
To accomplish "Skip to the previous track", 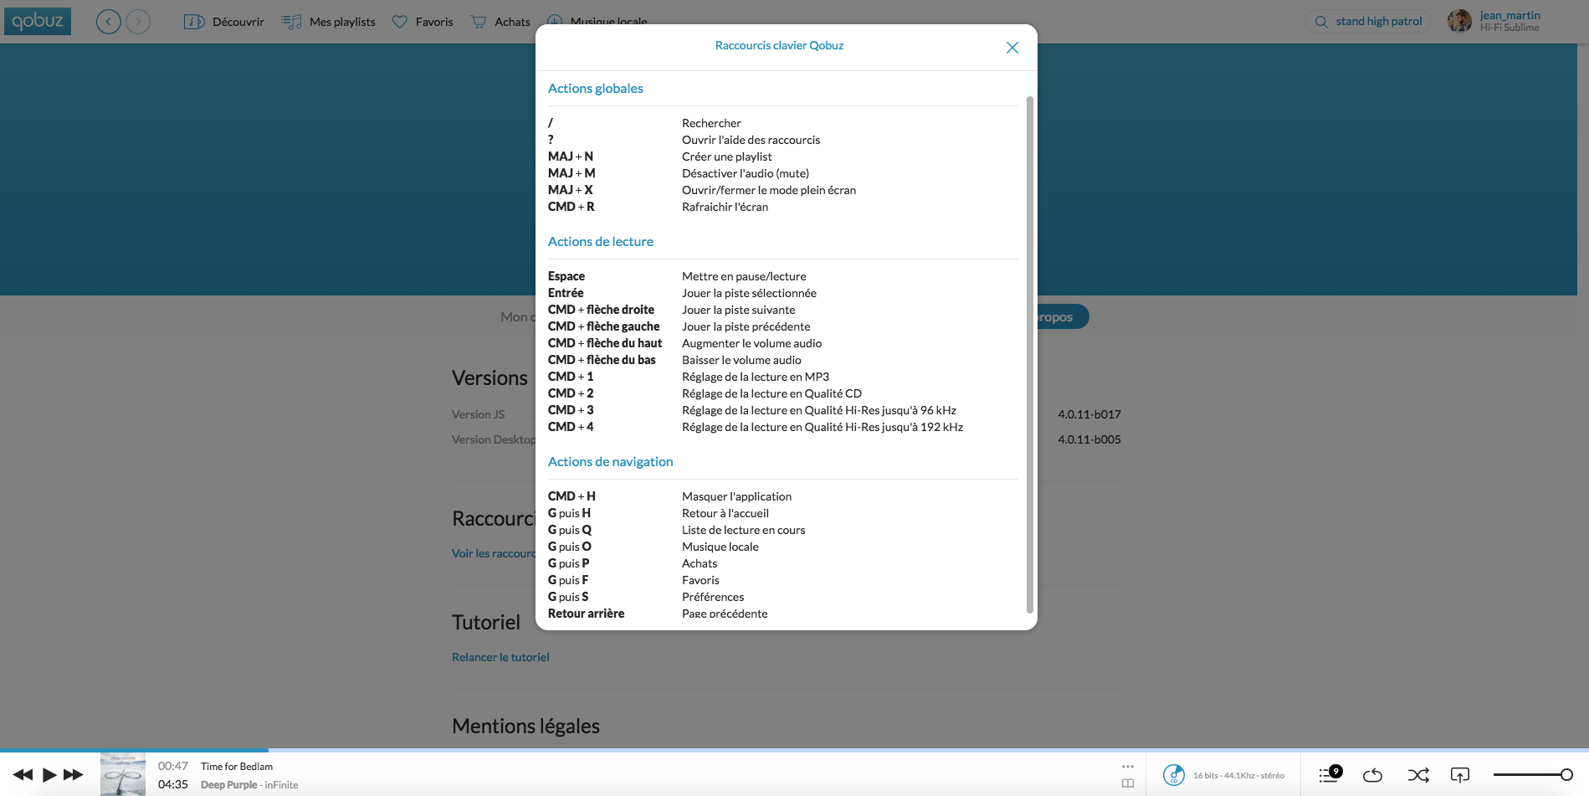I will [x=23, y=775].
